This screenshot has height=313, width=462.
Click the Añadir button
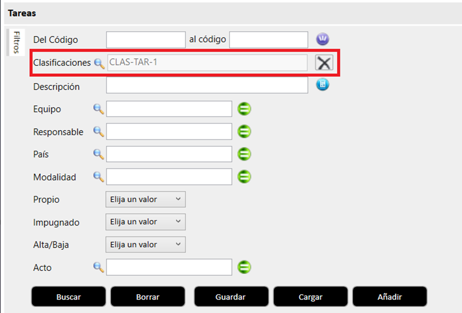pos(390,297)
